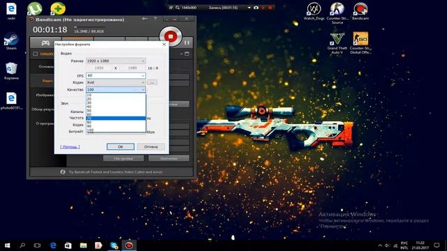This screenshot has width=447, height=251.
Task: Click the key registration icon in Bandicam
Action: coord(145,19)
